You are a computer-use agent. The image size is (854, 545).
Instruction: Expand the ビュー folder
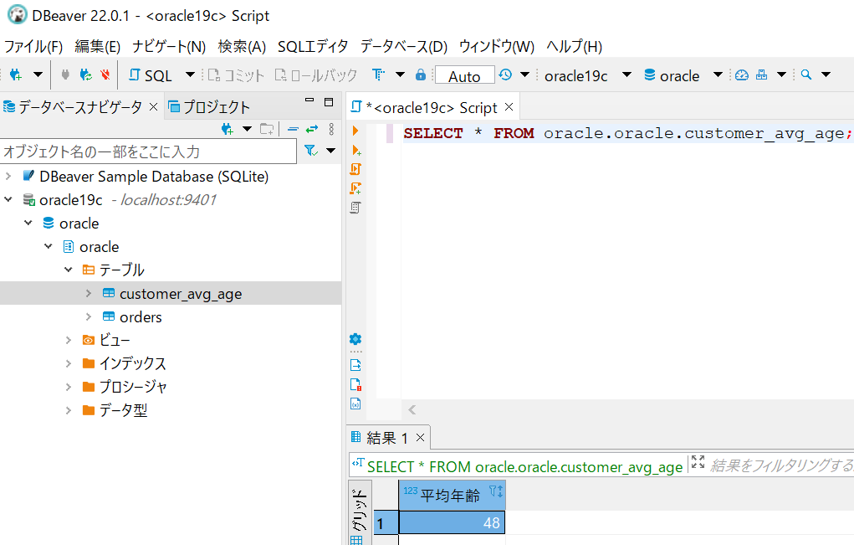click(68, 340)
